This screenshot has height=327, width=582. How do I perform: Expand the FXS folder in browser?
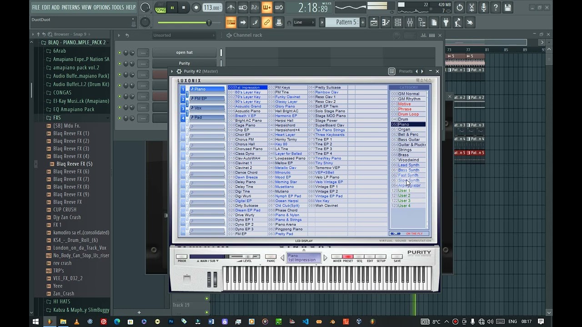coord(57,118)
